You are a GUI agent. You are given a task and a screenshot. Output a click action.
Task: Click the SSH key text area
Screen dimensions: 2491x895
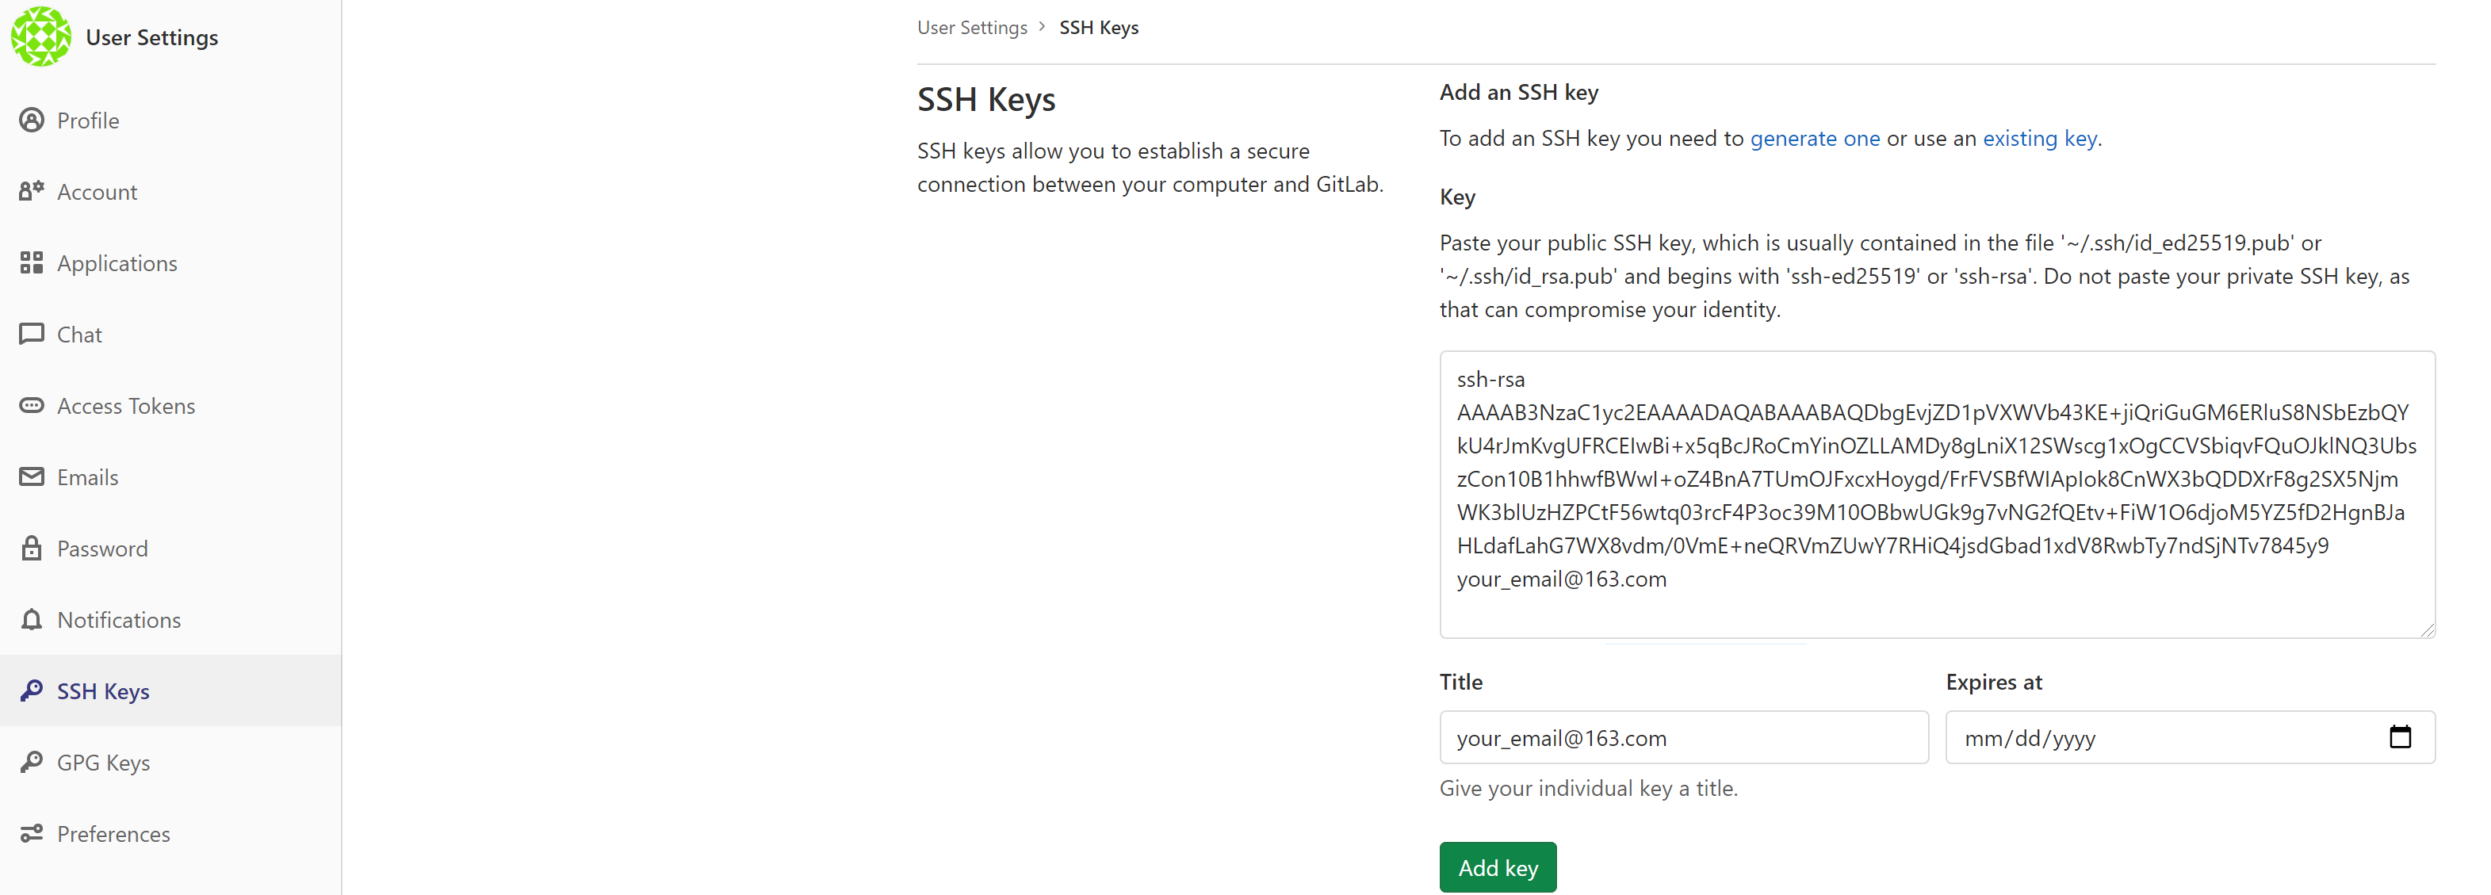tap(1936, 495)
